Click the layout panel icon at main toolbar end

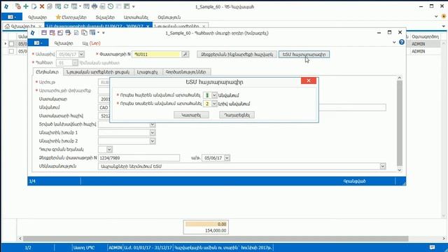click(127, 6)
